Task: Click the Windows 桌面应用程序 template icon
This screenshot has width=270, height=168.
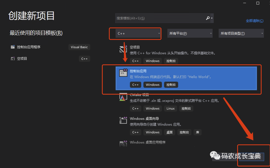Action: coord(123,144)
